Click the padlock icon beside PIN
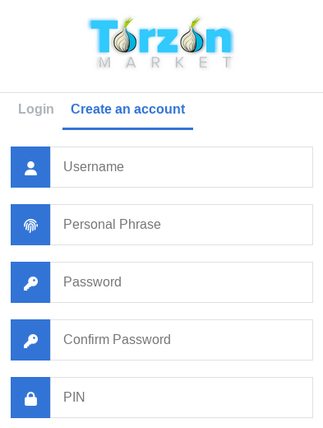The width and height of the screenshot is (323, 428). 30,398
